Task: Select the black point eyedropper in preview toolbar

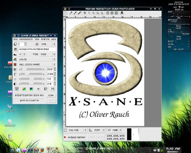Action: click(x=79, y=13)
